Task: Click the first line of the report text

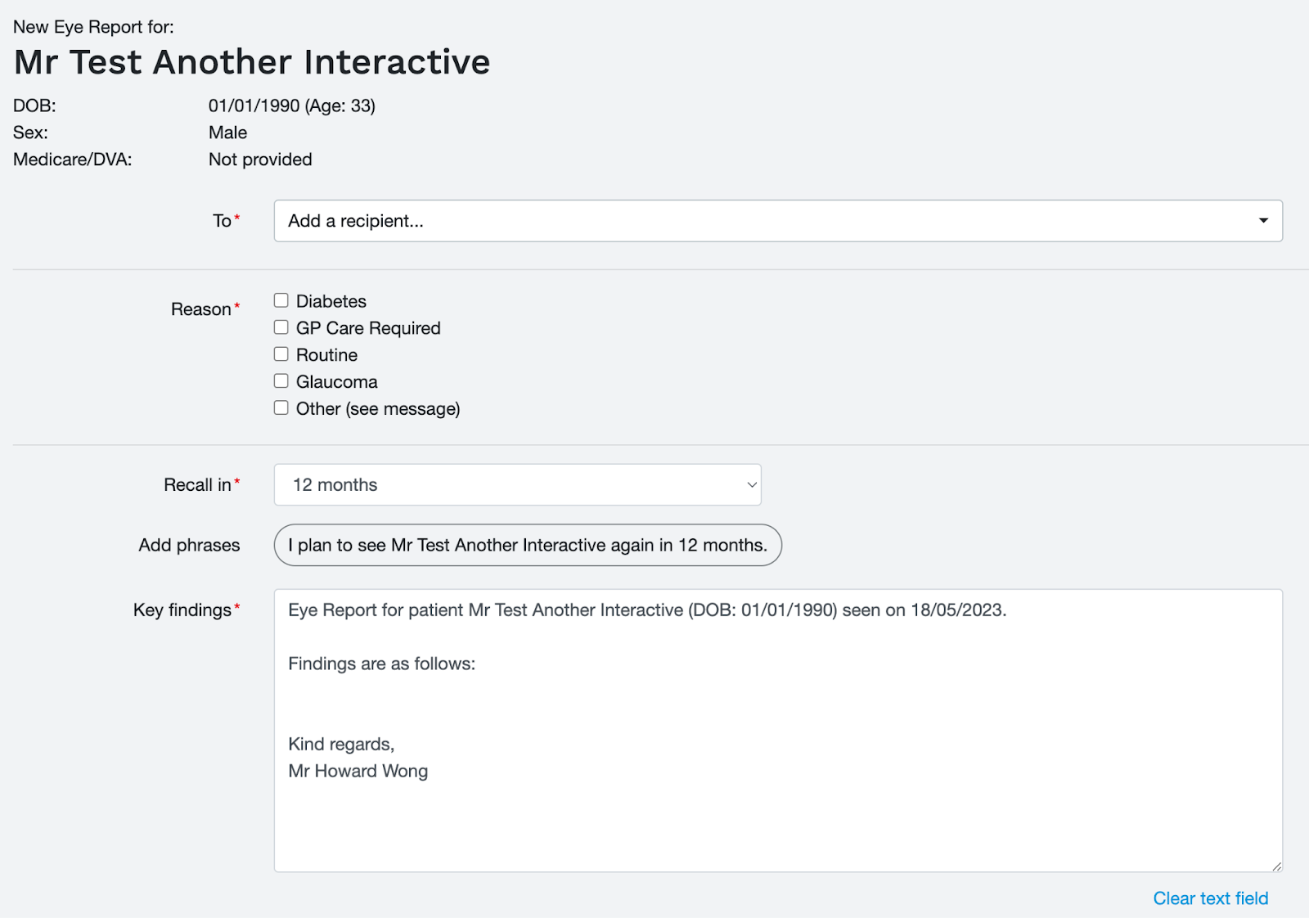Action: (646, 610)
